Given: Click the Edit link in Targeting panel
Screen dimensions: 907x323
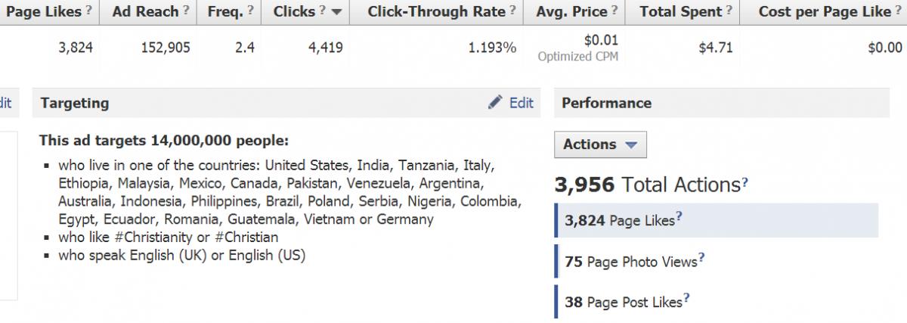Looking at the screenshot, I should tap(522, 103).
